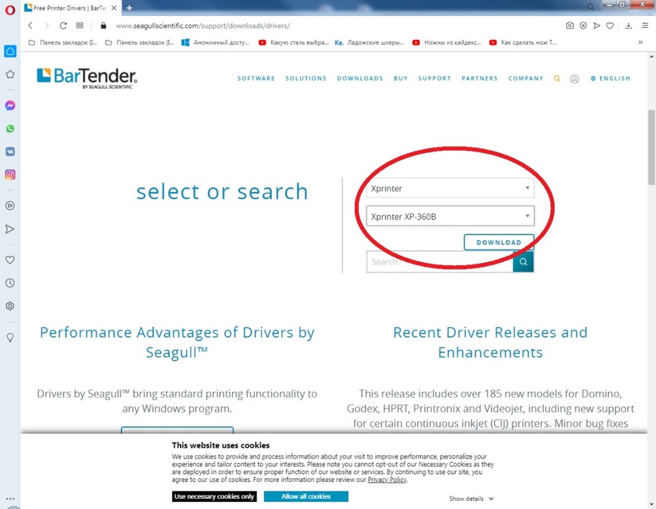The height and width of the screenshot is (509, 656).
Task: Open the BUY menu
Action: click(x=400, y=78)
